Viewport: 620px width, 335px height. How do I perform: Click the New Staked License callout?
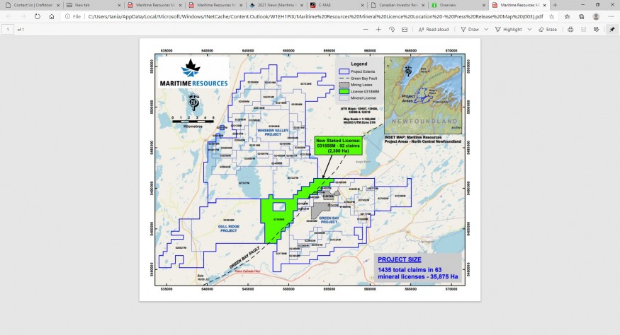coord(338,146)
